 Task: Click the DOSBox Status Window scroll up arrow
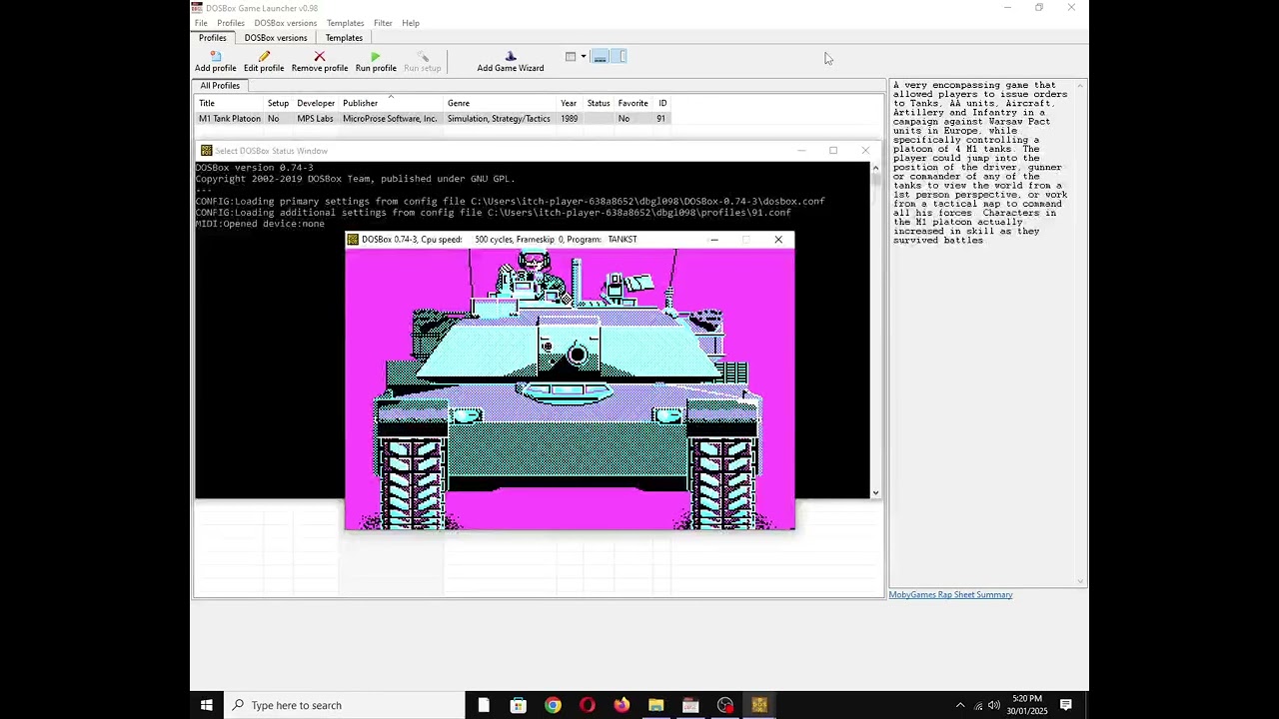(875, 168)
